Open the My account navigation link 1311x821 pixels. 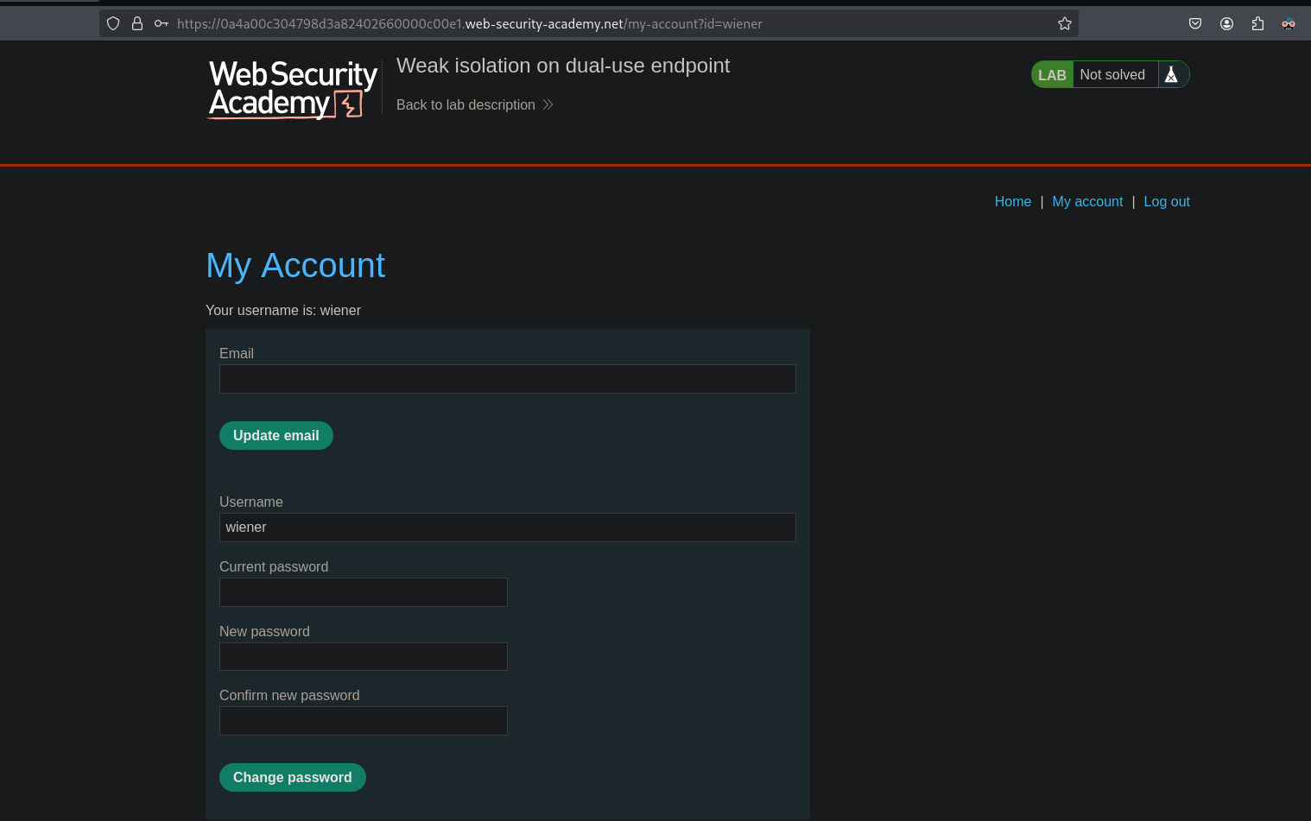tap(1087, 201)
